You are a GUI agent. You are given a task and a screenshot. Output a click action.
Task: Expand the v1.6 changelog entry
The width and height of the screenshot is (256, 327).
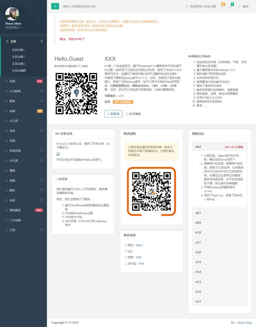pos(219,252)
